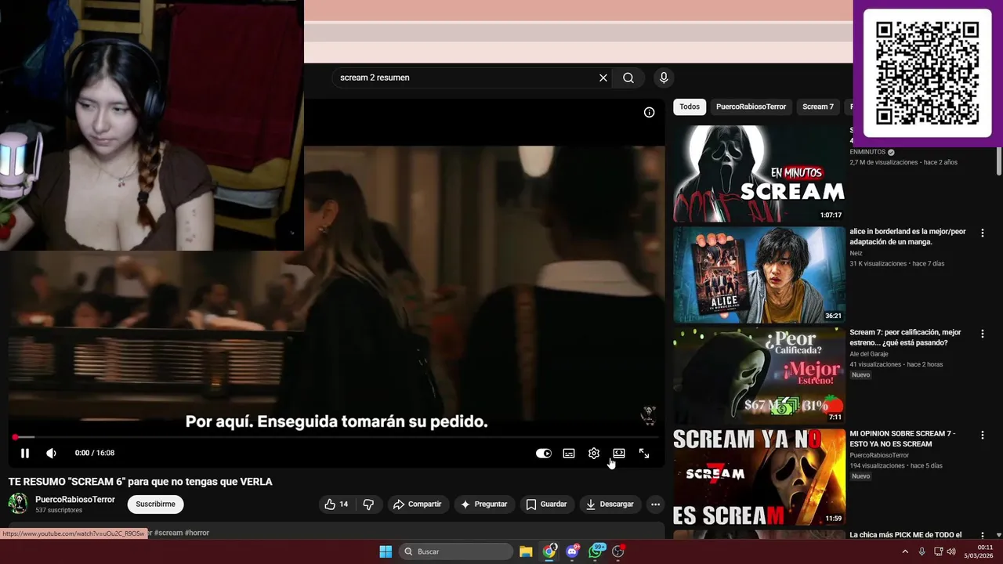The image size is (1003, 564).
Task: Clear the search box with the X icon
Action: point(603,78)
